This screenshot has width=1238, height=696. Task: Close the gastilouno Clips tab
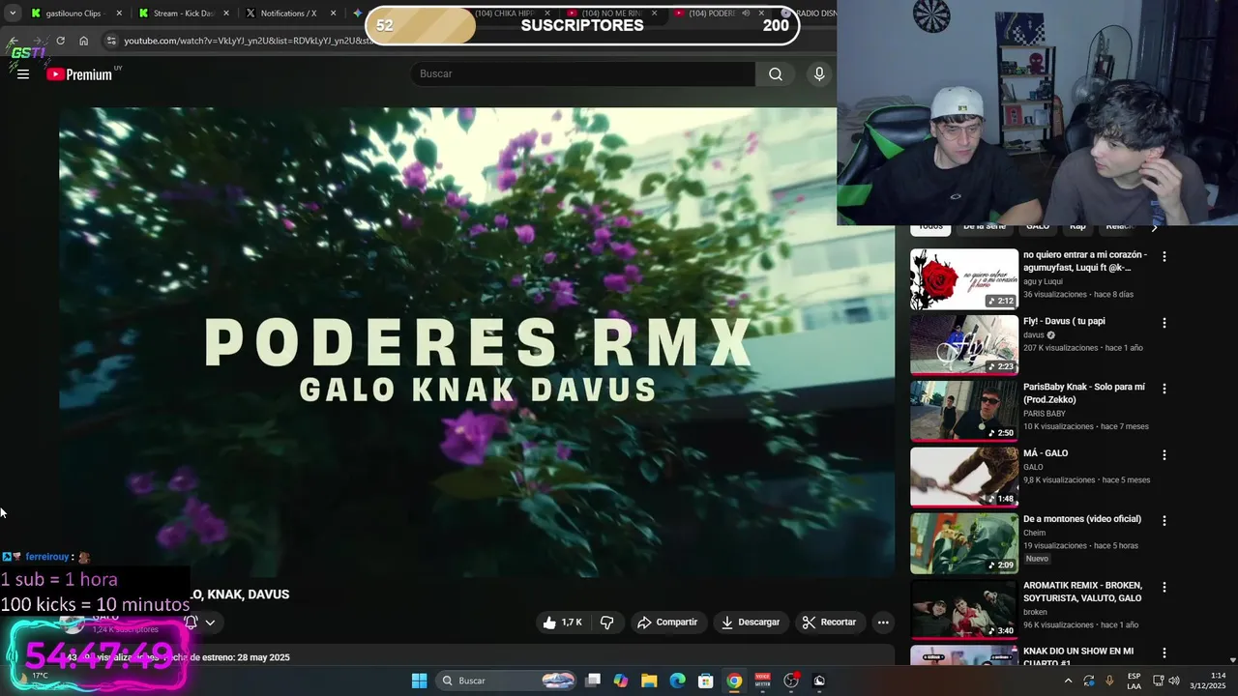coord(119,14)
